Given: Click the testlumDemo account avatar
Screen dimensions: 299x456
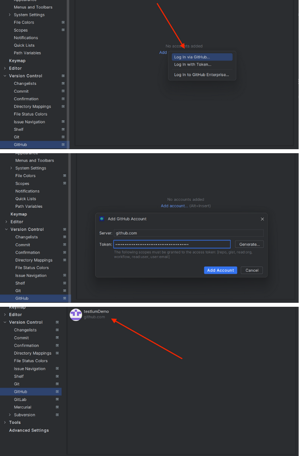Looking at the screenshot, I should coord(76,315).
